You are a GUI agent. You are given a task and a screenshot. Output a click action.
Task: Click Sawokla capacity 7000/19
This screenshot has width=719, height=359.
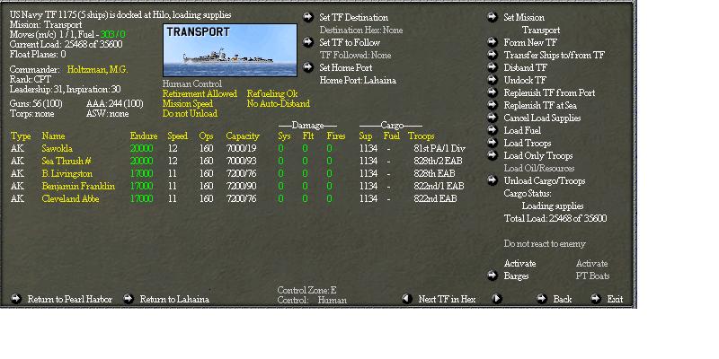(x=241, y=148)
